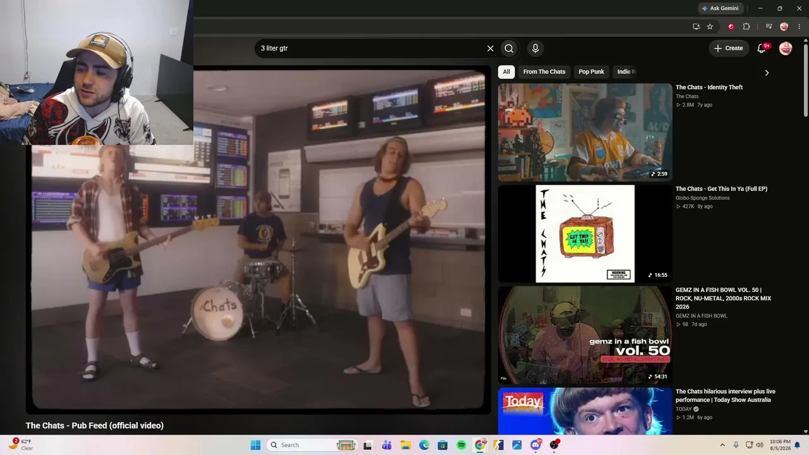Open 'The Chats - Get This In Ya (Full EP)' title

click(721, 189)
